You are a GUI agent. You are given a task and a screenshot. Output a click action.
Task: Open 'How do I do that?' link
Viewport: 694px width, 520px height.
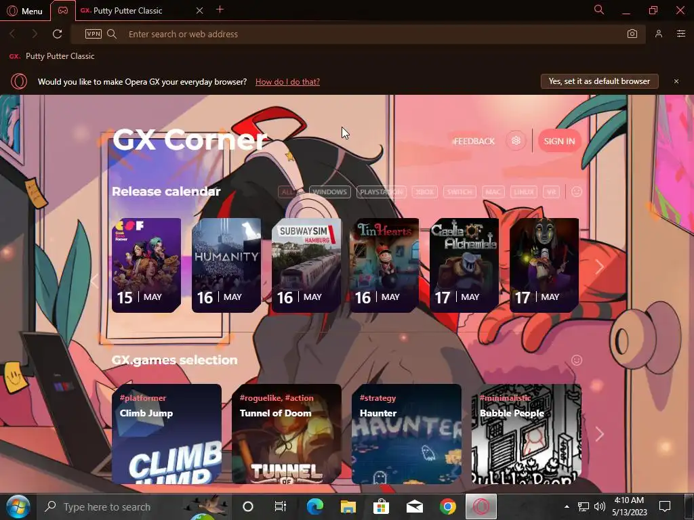pos(287,82)
